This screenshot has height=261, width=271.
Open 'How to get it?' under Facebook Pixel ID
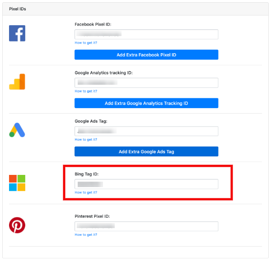[86, 43]
